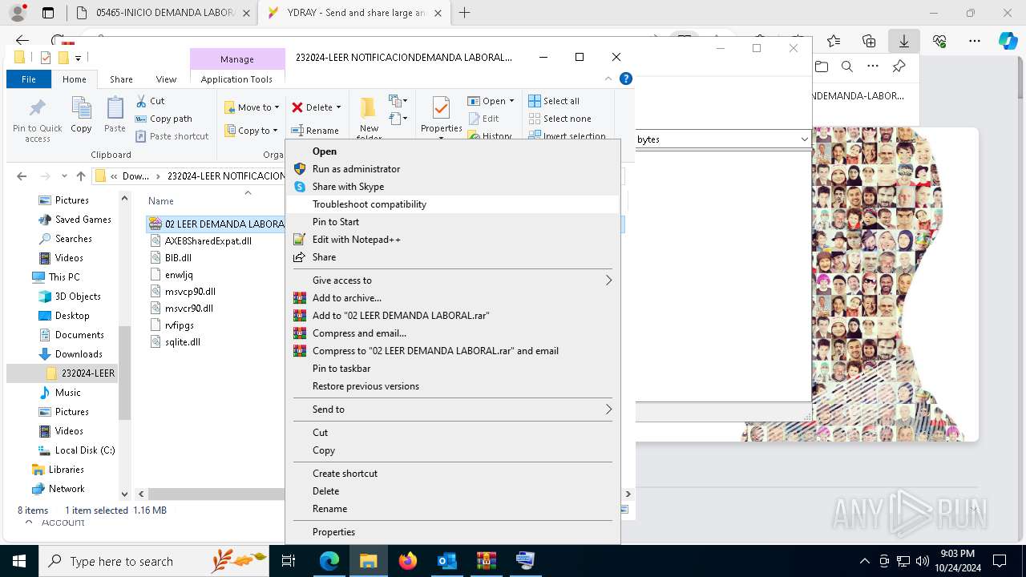The width and height of the screenshot is (1026, 577).
Task: Click the Paste ribbon icon
Action: [115, 115]
